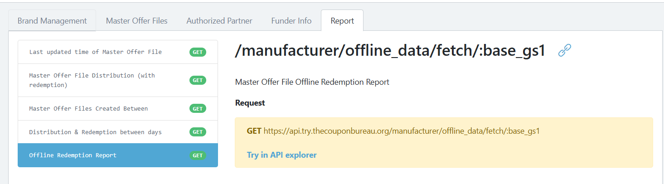Go to the Authorized Partner tab

pos(219,21)
